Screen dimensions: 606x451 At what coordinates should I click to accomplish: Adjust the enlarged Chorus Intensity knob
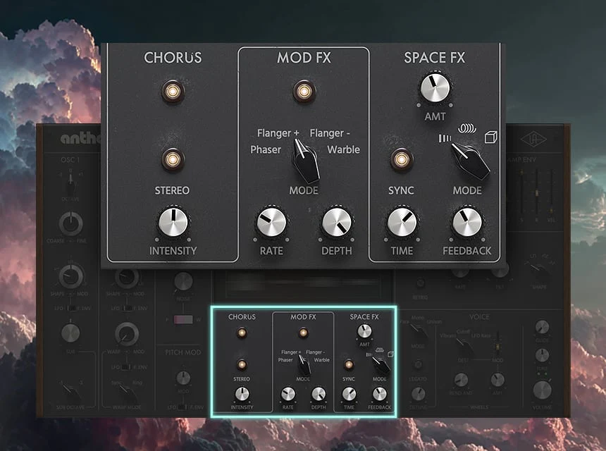click(x=173, y=222)
